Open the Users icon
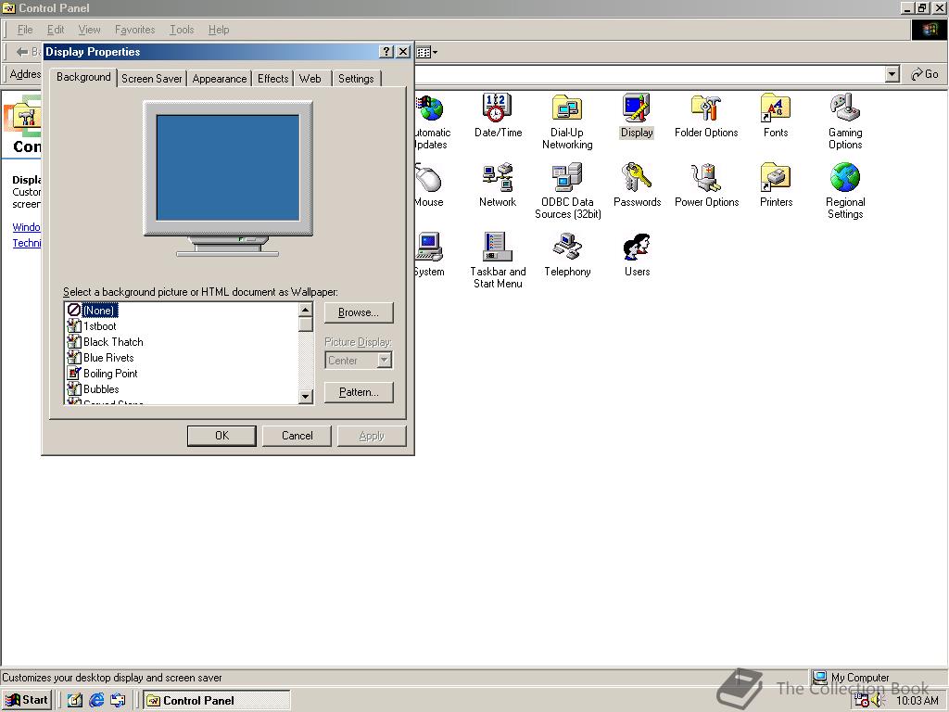949x712 pixels. point(637,255)
